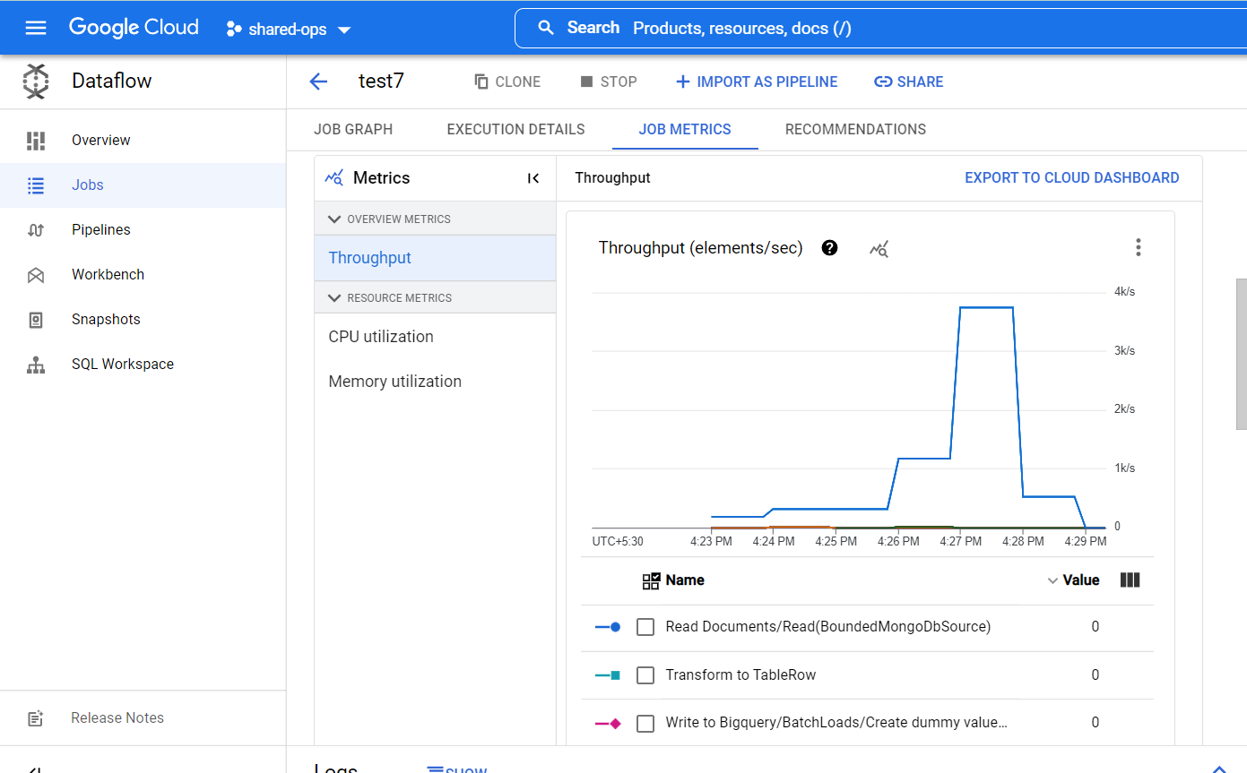Image resolution: width=1247 pixels, height=773 pixels.
Task: Click the Export to Cloud Dashboard link
Action: coord(1071,178)
